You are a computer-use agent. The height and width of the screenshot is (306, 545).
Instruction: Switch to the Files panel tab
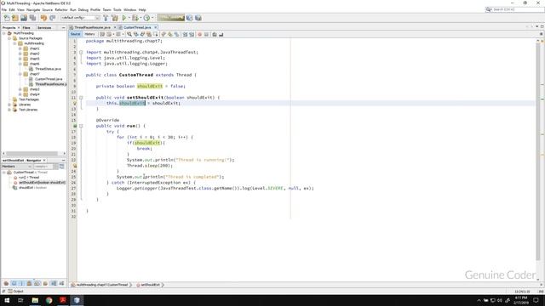click(26, 27)
